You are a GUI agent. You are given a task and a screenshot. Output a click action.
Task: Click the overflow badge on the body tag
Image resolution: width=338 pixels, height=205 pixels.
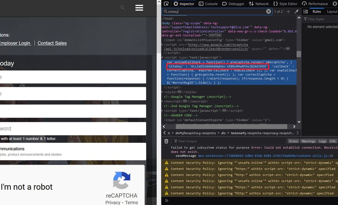(x=215, y=35)
